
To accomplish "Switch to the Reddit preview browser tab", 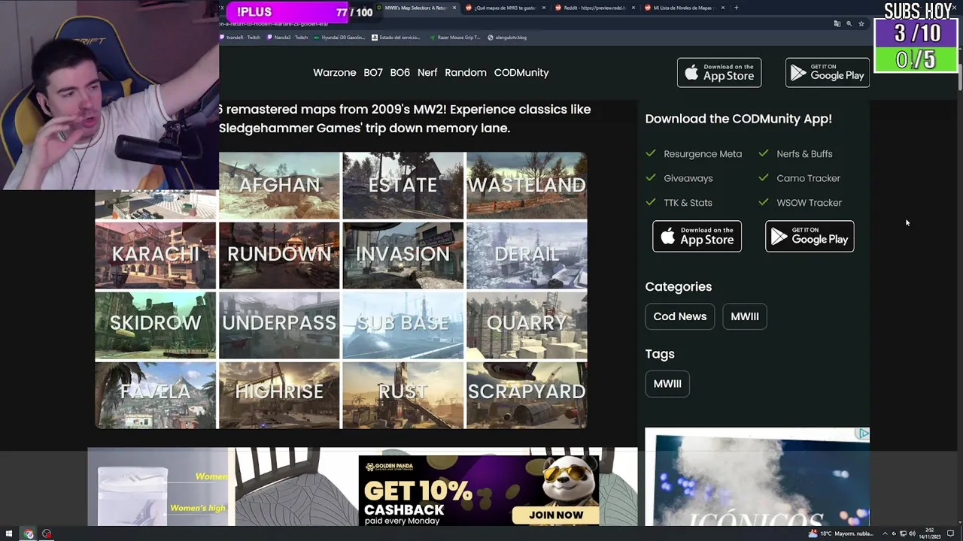I will pos(594,8).
